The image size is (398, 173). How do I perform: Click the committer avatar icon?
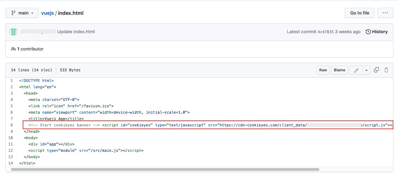tap(13, 32)
